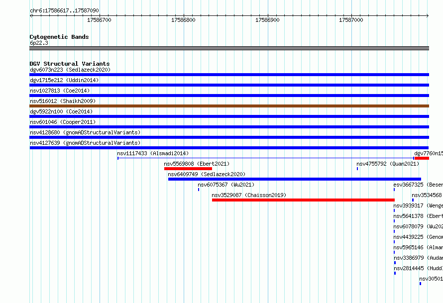Click the small blue marker under nsv4755792

(357, 169)
